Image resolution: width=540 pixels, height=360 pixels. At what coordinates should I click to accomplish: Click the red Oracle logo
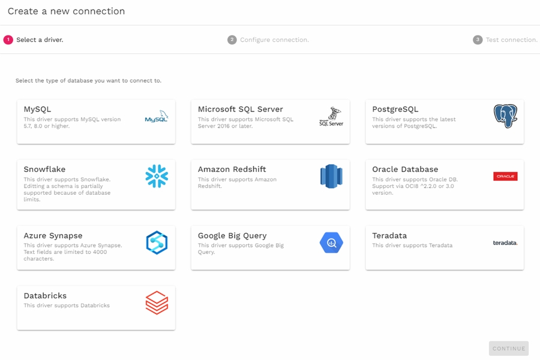tap(505, 177)
